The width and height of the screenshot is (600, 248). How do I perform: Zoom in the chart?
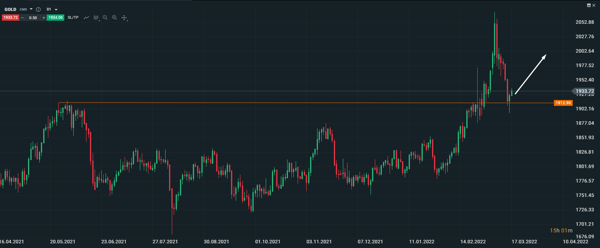[x=115, y=18]
